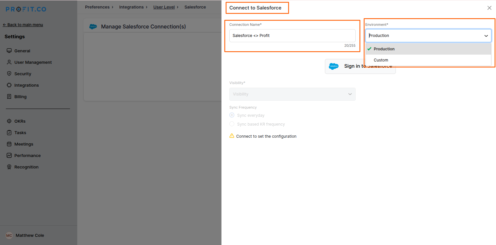This screenshot has height=245, width=496.
Task: Click the Profit.co logo
Action: [x=26, y=9]
